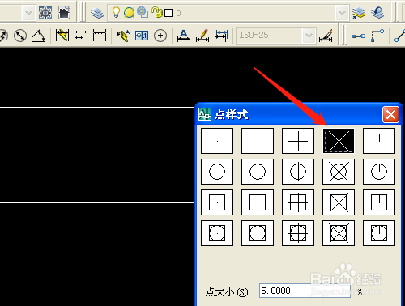405x306 pixels.
Task: Choose the single dot point style
Action: (x=217, y=141)
